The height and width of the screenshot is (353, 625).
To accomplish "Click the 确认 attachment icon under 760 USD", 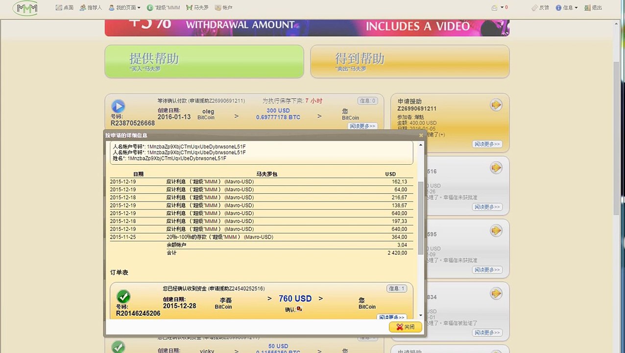I will coord(299,309).
